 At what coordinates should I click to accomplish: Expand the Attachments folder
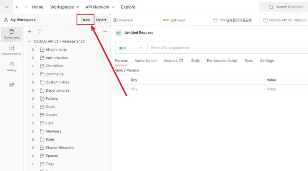pos(33,50)
